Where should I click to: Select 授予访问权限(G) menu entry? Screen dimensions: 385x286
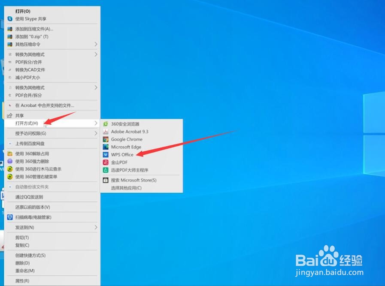[52, 133]
